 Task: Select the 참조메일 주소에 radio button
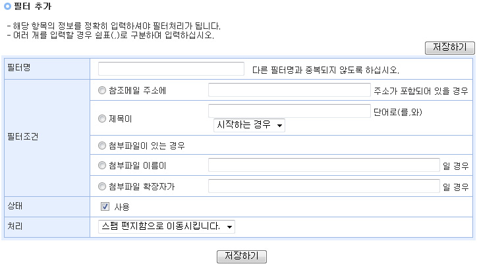point(101,90)
